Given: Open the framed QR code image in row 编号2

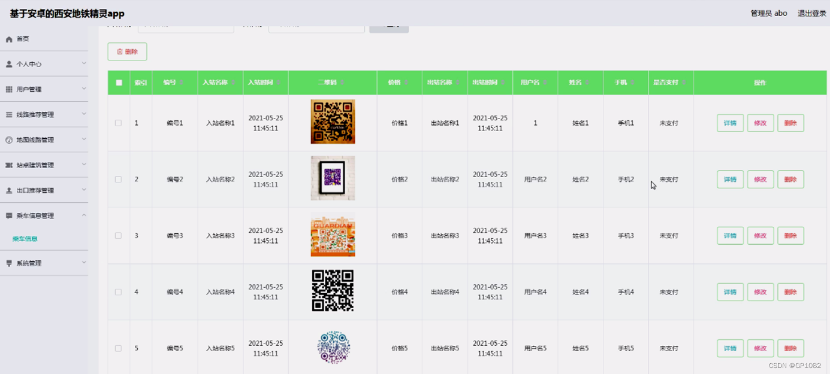Looking at the screenshot, I should point(333,178).
